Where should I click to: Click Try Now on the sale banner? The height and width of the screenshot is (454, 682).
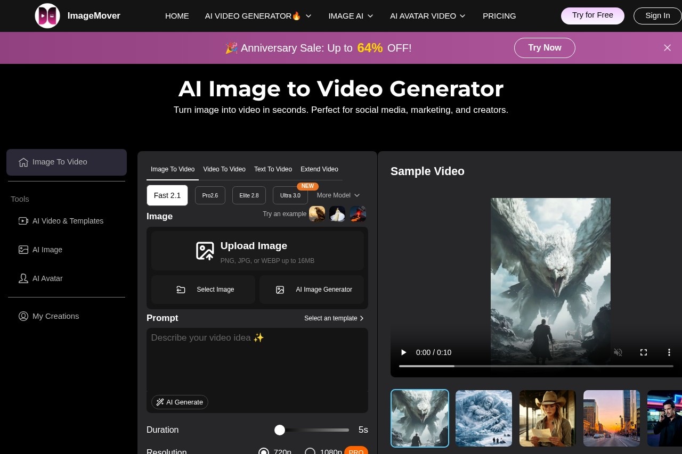tap(545, 48)
